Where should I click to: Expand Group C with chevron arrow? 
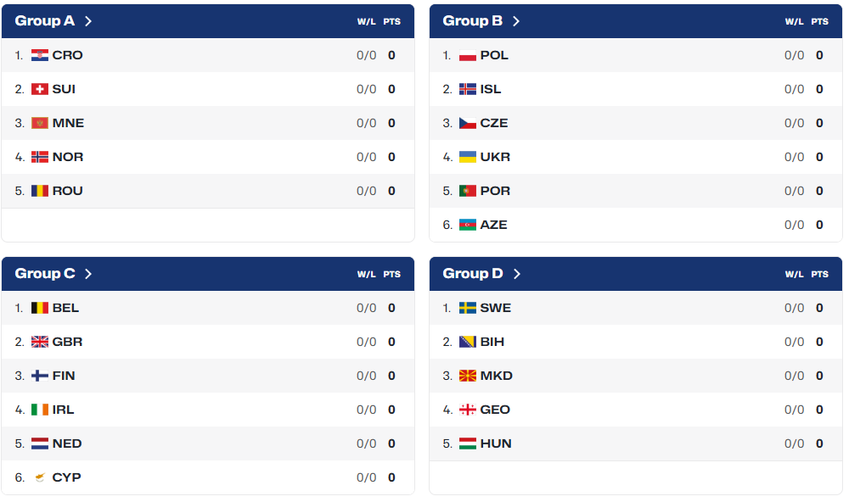pyautogui.click(x=88, y=274)
